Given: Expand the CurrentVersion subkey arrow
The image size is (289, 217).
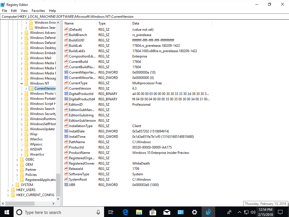Looking at the screenshot, I should click(x=26, y=88).
